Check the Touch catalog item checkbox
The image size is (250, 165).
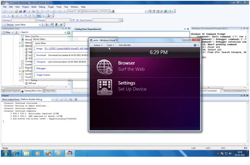tap(23, 77)
